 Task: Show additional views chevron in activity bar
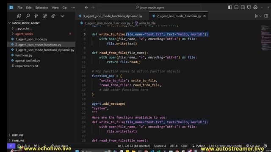(x=62, y=16)
